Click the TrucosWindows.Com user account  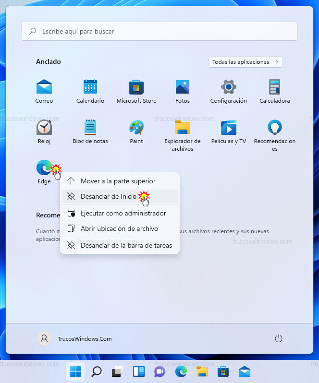coord(75,338)
